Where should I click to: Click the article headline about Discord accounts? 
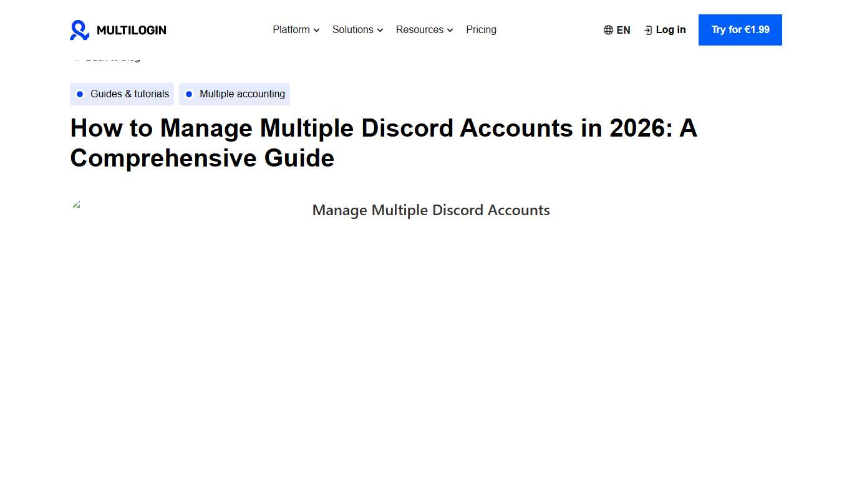click(x=384, y=143)
